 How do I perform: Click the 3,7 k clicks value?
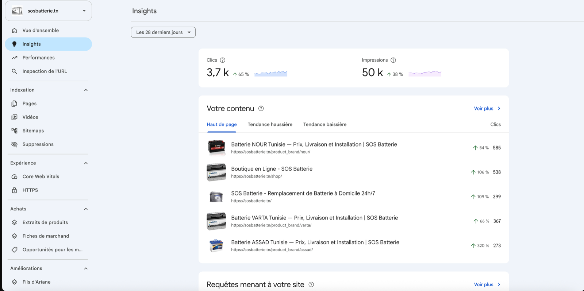(218, 73)
